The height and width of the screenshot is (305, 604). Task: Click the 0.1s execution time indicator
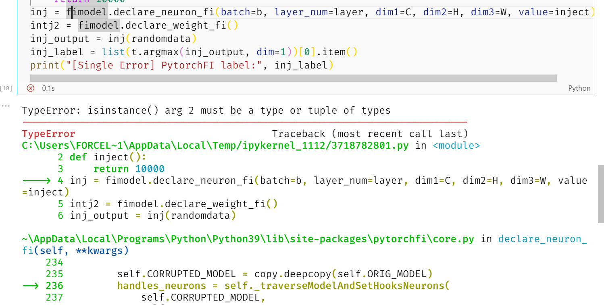48,88
